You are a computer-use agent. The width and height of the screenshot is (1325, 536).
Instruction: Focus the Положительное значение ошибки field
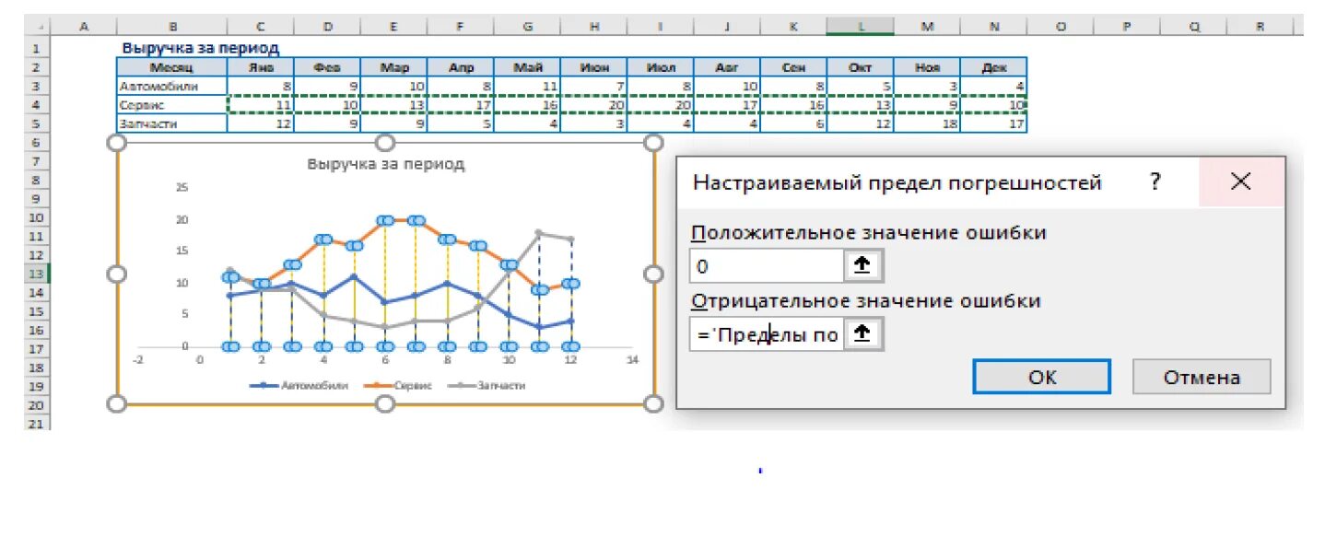coord(767,267)
